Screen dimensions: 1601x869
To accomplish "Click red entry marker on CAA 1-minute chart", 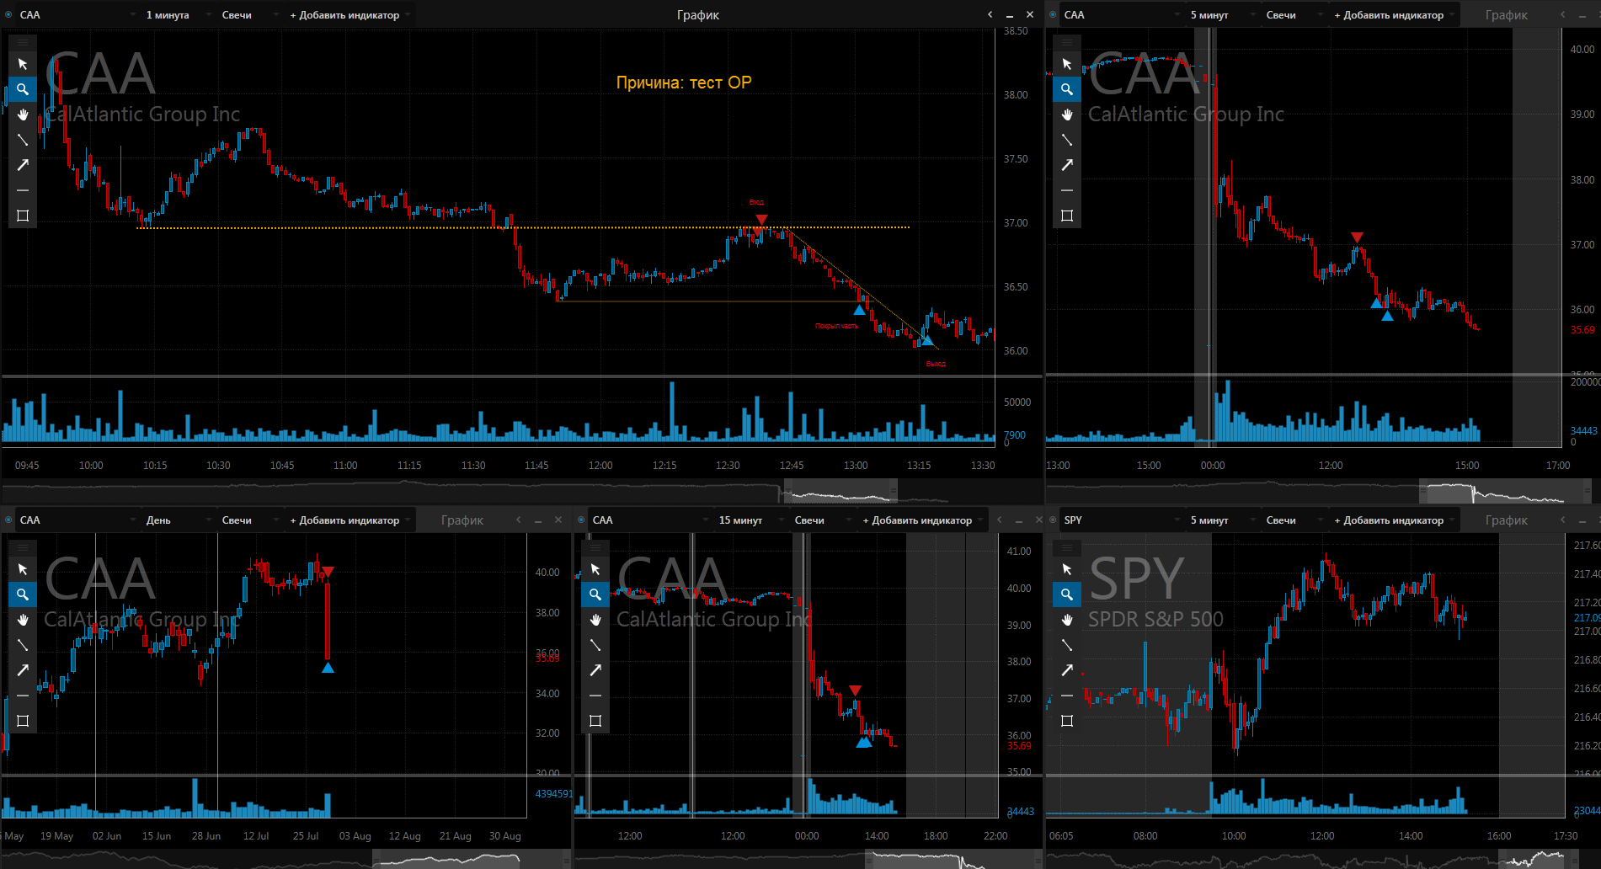I will [760, 220].
